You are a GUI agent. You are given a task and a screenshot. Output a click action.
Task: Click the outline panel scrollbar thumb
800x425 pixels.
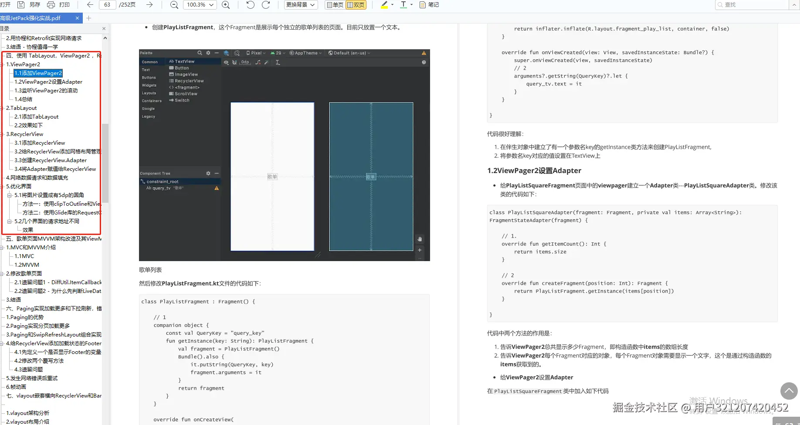pos(105,163)
